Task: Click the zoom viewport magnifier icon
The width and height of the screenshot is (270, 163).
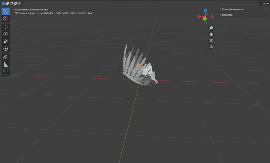Action: click(x=211, y=28)
